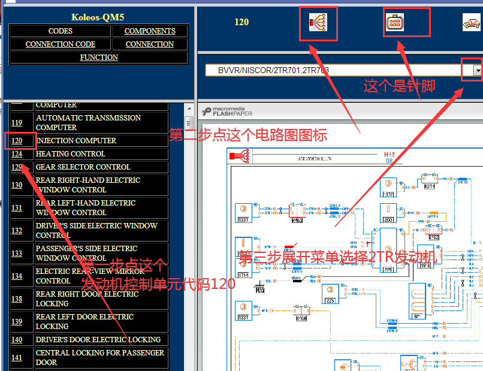Open the connector pinout icon

coord(395,23)
